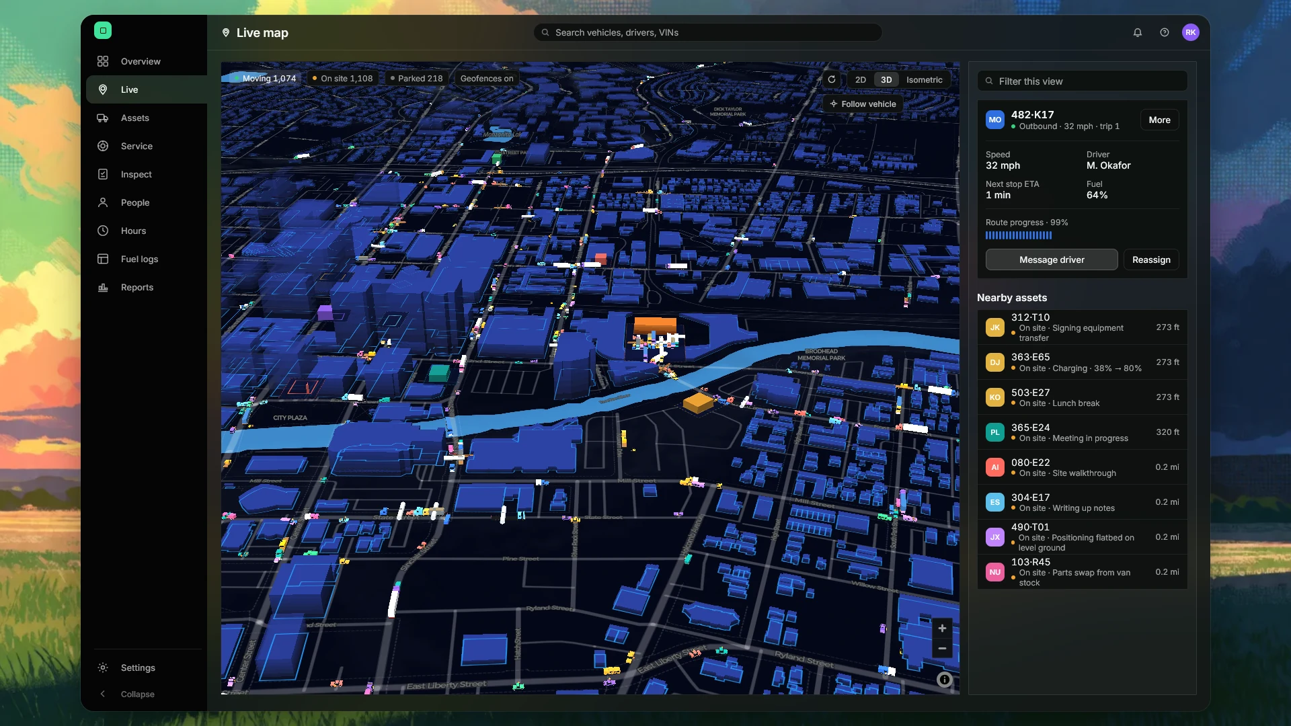Open the help icon in header
The image size is (1291, 726).
point(1165,32)
